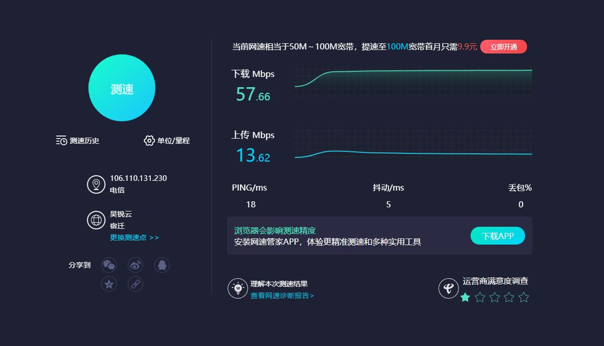Screen dimensions: 604x346
Task: Click the 昊锐云 server name
Action: pyautogui.click(x=121, y=214)
